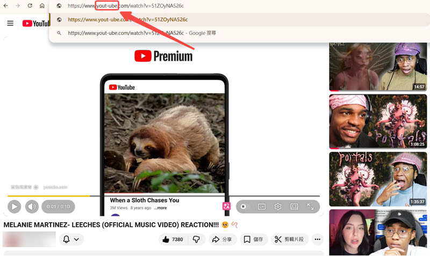Click the globe icon in the address bar
Image resolution: width=430 pixels, height=256 pixels.
point(59,6)
